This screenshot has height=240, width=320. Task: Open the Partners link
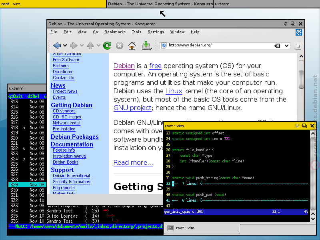(x=61, y=66)
